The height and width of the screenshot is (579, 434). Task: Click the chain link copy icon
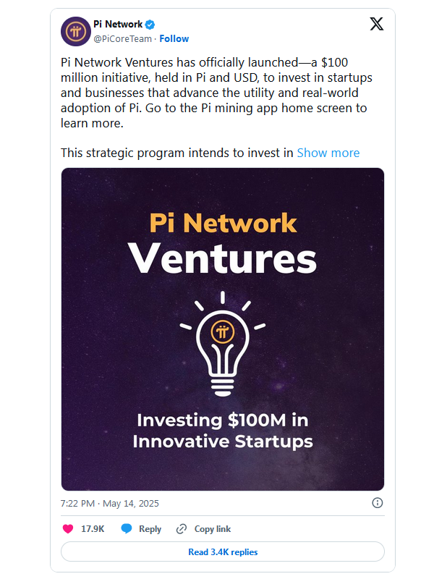tap(182, 529)
